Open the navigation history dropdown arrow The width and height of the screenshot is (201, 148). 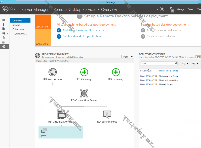click(x=15, y=9)
